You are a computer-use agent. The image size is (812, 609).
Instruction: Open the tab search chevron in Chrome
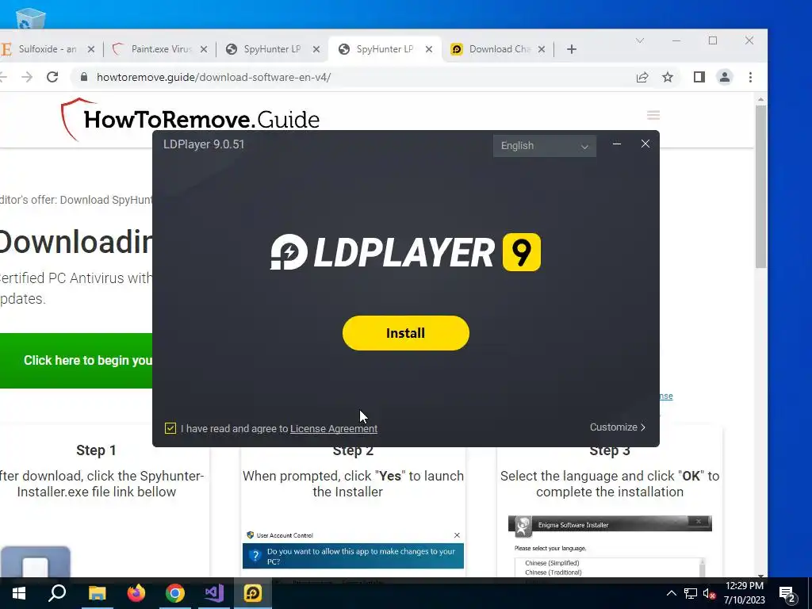tap(640, 40)
